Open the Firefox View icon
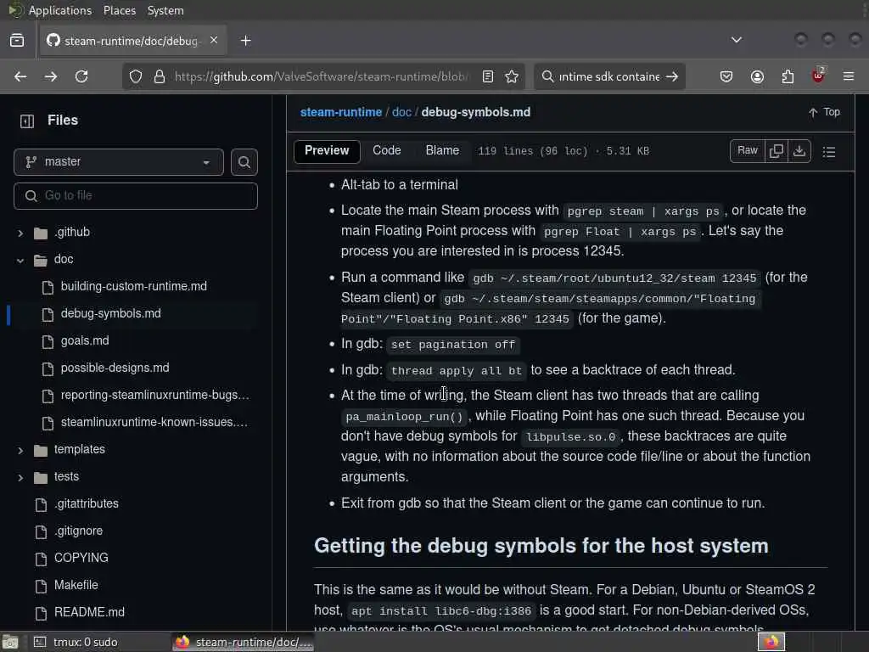 (17, 41)
